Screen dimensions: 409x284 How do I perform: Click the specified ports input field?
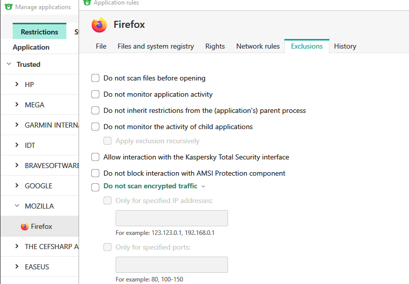171,265
